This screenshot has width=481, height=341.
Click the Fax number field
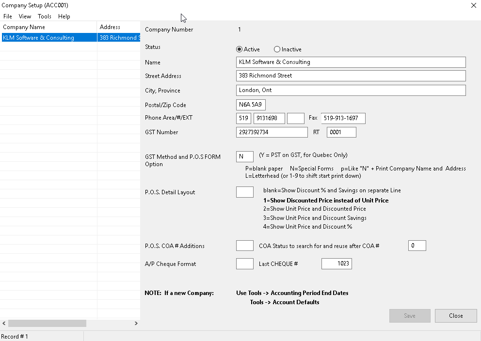click(343, 118)
